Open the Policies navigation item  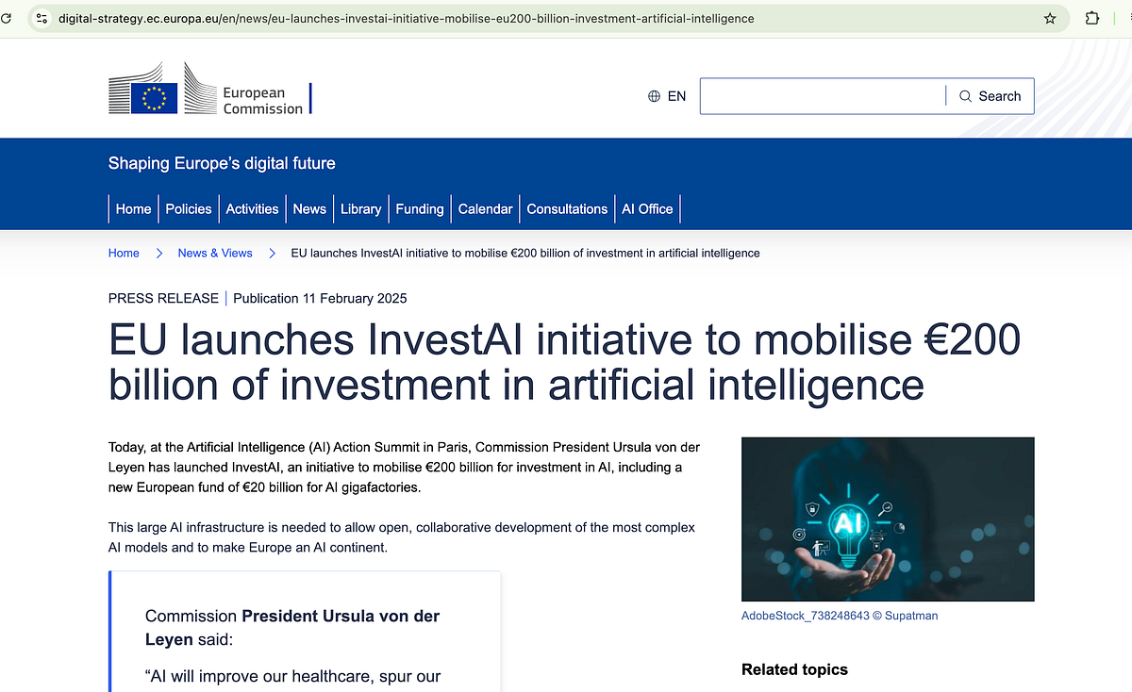click(x=188, y=208)
